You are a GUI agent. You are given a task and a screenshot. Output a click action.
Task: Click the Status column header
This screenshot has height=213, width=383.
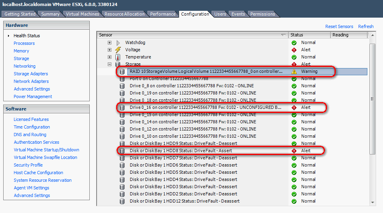click(x=309, y=35)
